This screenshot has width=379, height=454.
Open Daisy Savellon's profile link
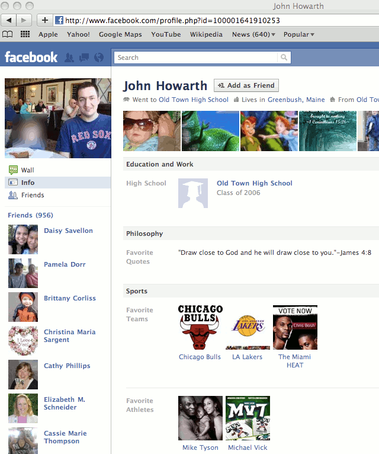coord(68,231)
